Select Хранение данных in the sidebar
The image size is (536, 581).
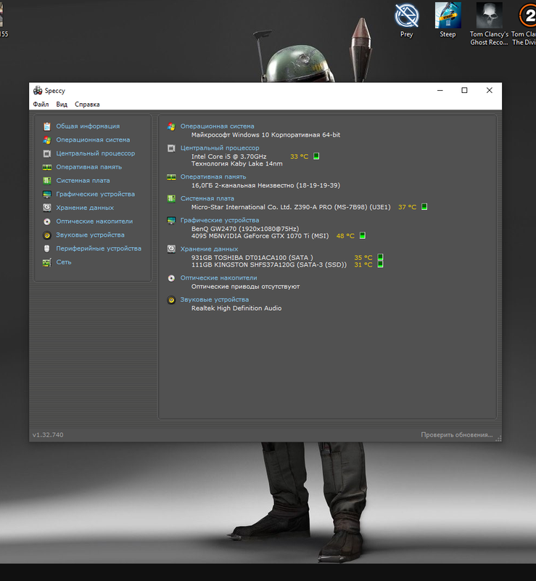tap(85, 208)
